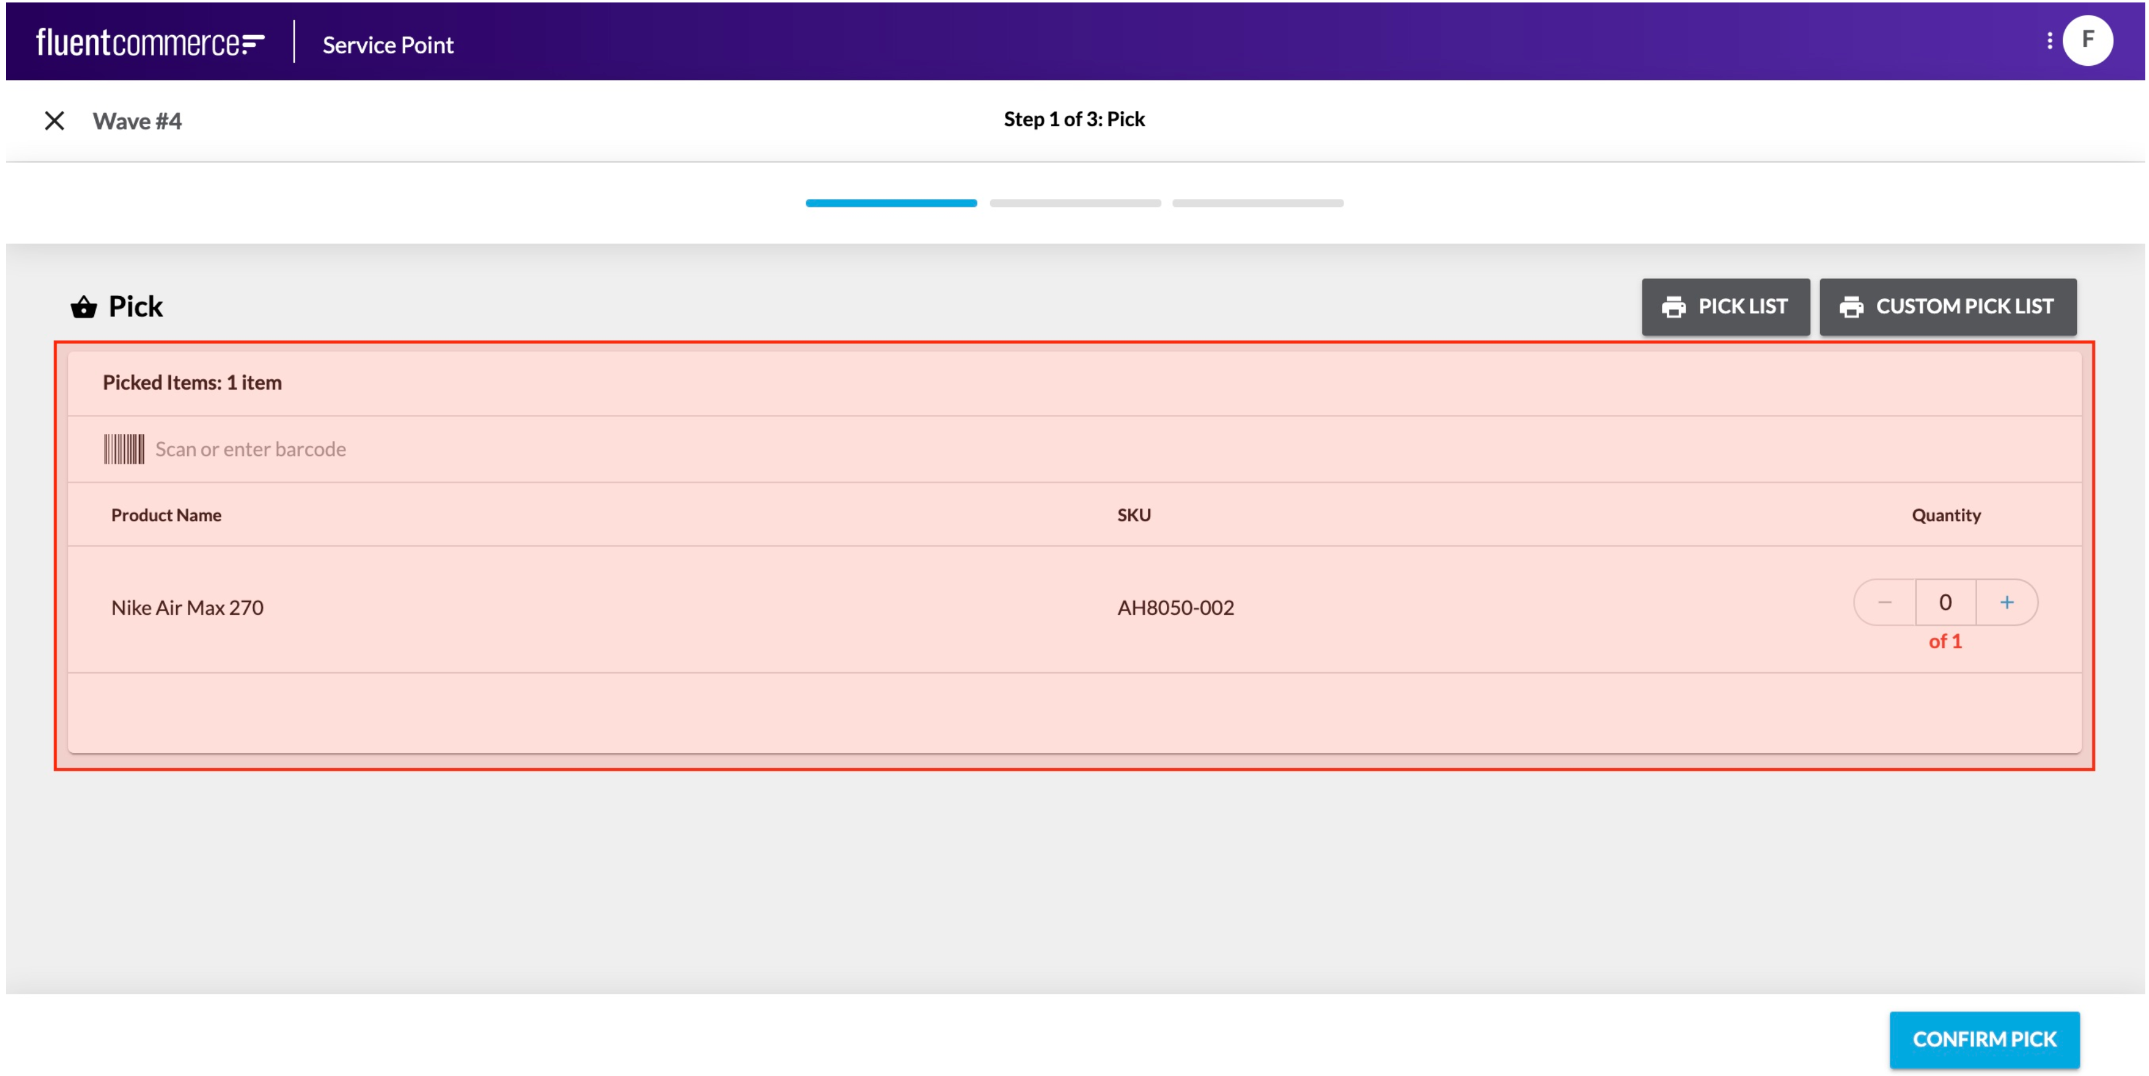The width and height of the screenshot is (2149, 1076).
Task: Click the Product Name column header
Action: [x=165, y=515]
